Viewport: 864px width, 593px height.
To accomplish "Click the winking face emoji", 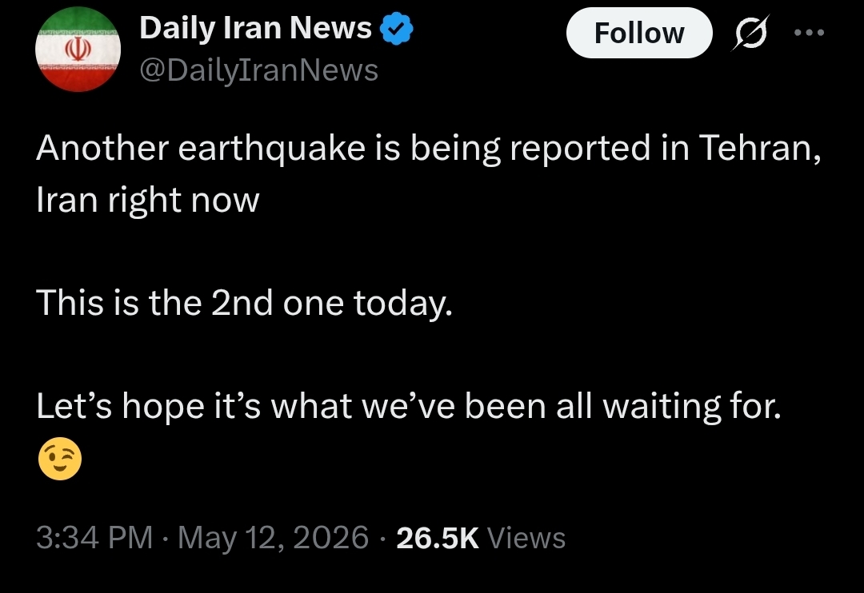I will [x=60, y=459].
